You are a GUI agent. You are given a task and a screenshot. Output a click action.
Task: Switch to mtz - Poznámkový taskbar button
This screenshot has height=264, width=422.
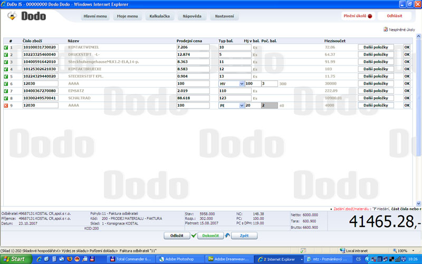click(x=328, y=259)
